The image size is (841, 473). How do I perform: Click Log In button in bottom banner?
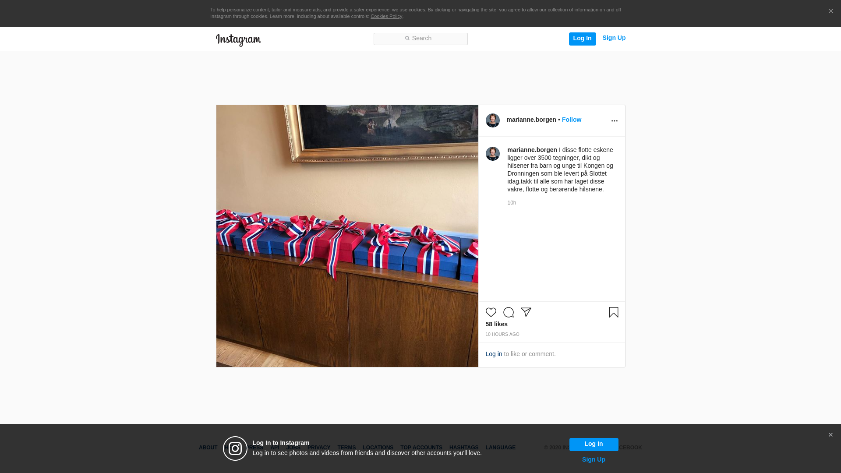coord(594,445)
